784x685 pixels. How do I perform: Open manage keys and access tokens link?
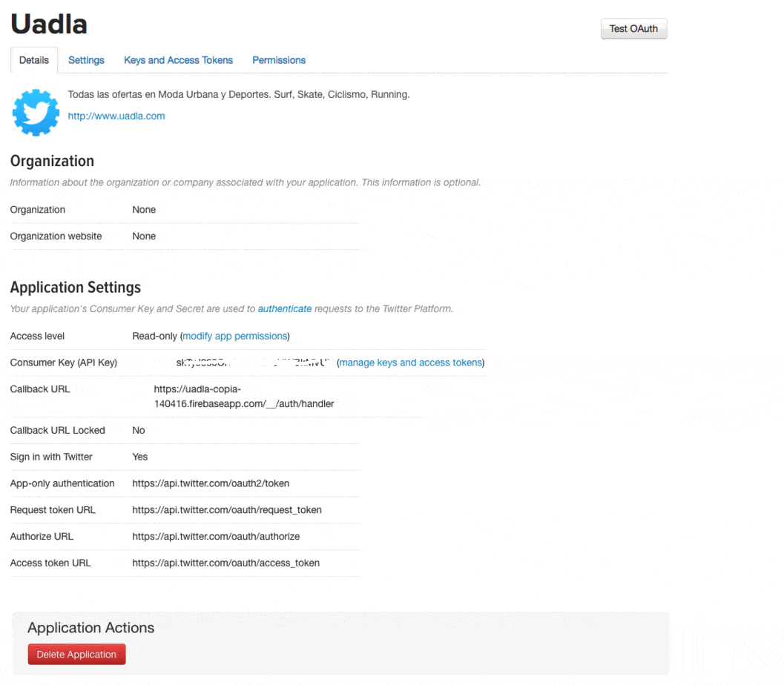coord(410,363)
